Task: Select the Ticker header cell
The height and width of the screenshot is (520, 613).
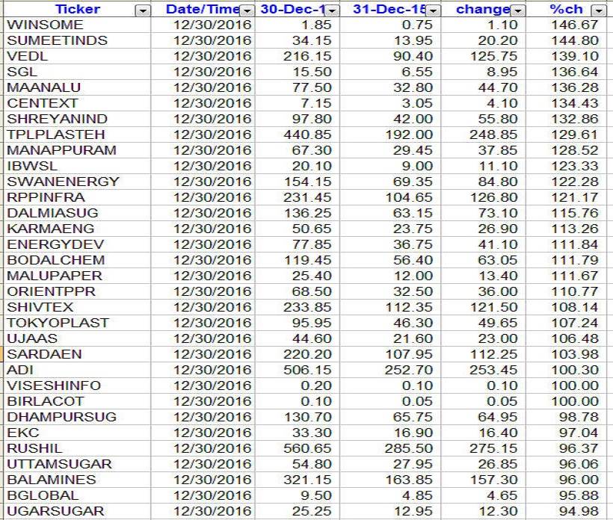Action: (x=77, y=9)
